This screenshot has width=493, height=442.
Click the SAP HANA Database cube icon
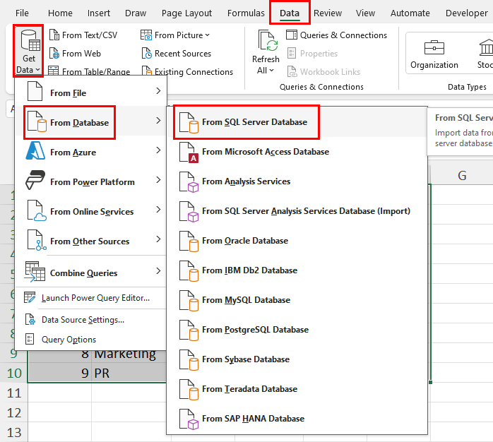point(189,419)
